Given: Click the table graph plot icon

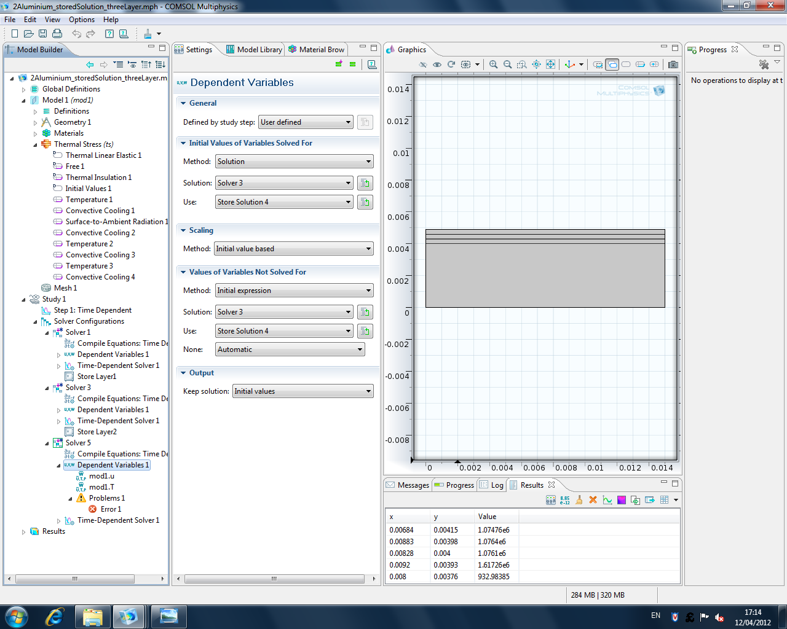Looking at the screenshot, I should click(x=607, y=500).
